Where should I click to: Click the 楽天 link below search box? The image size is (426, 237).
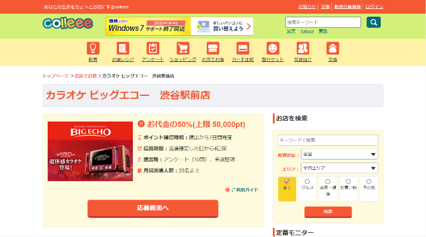(291, 31)
